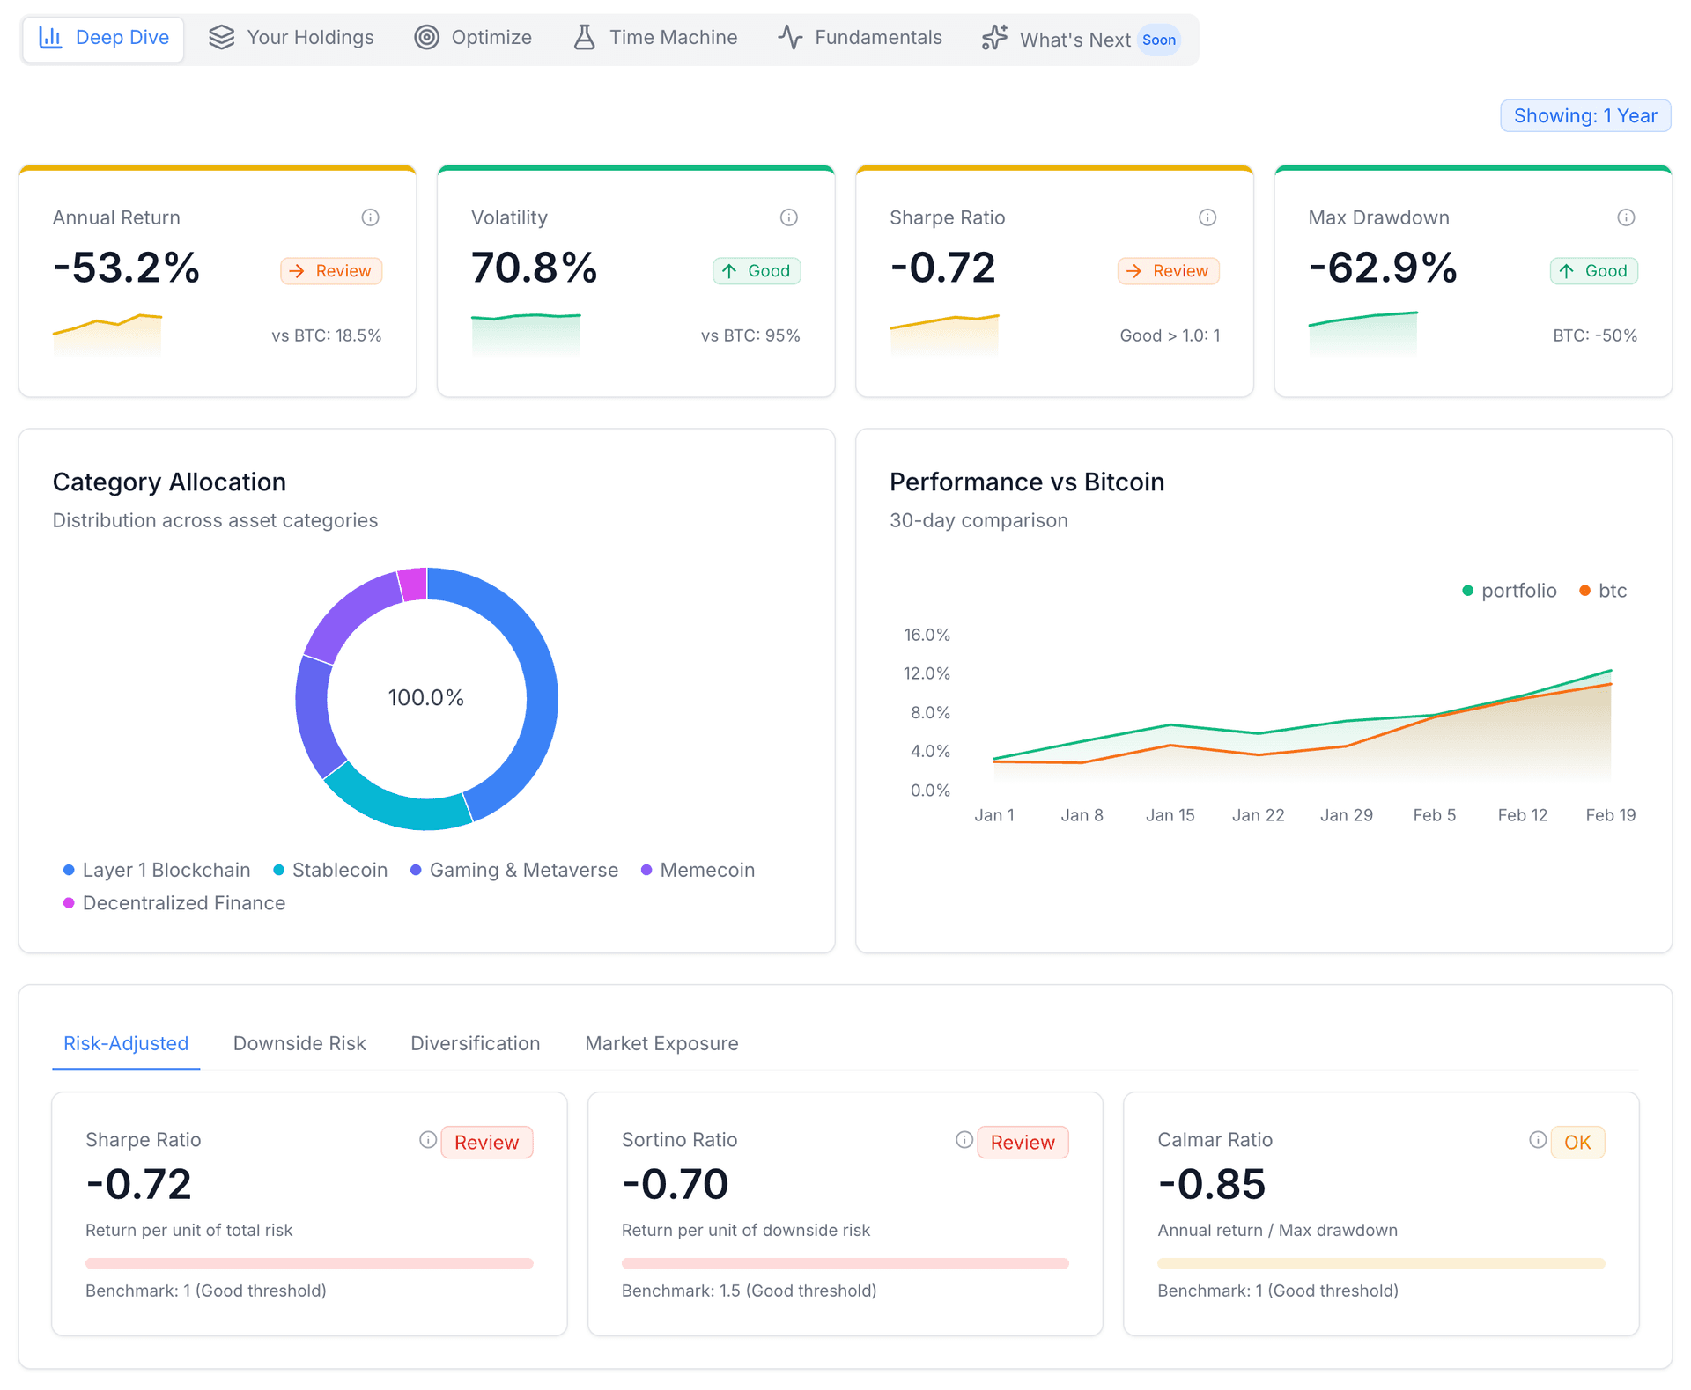The width and height of the screenshot is (1691, 1390).
Task: Click the Sortino Ratio benchmark progress bar
Action: (845, 1263)
